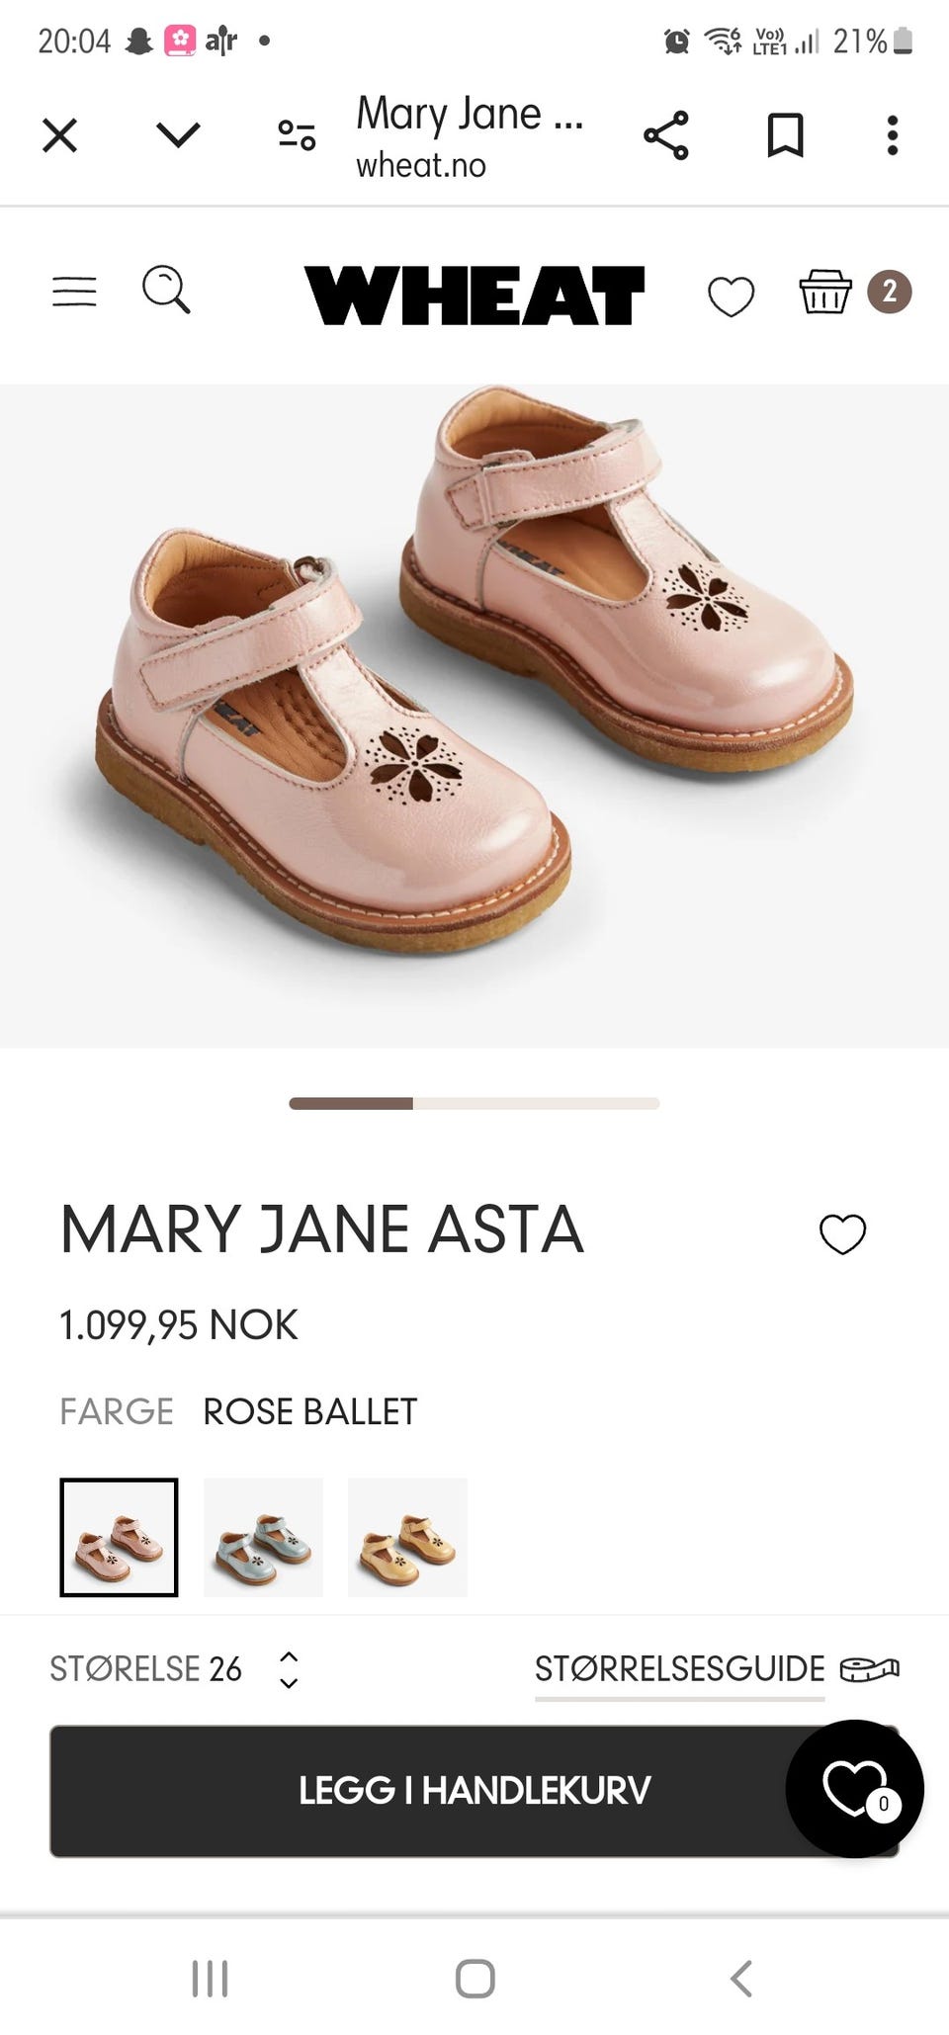
Task: Open the wishlist heart in header
Action: pos(732,297)
